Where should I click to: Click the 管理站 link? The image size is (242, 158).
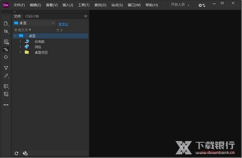click(63, 24)
